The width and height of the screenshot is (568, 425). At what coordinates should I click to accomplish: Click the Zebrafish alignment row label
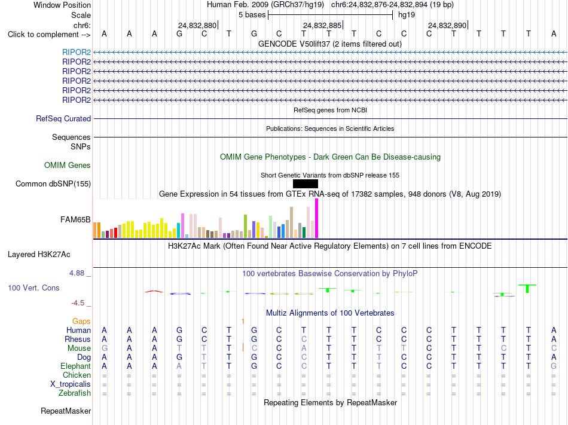click(75, 393)
